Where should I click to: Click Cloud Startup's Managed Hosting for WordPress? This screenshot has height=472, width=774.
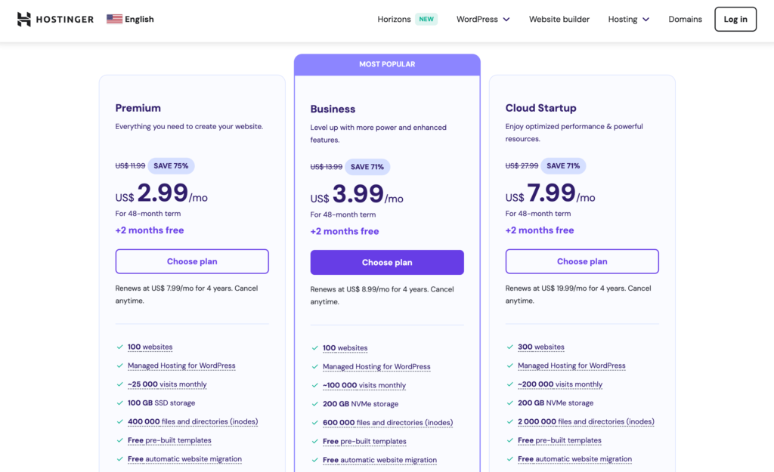pos(571,366)
